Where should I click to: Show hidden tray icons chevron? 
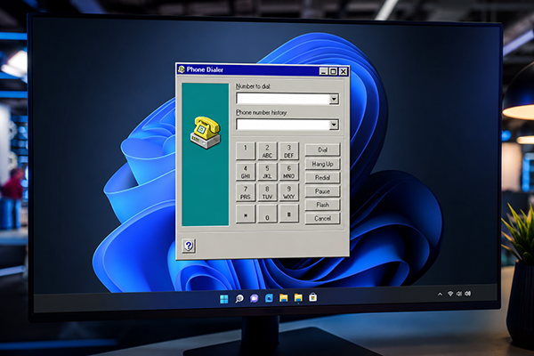tap(440, 294)
